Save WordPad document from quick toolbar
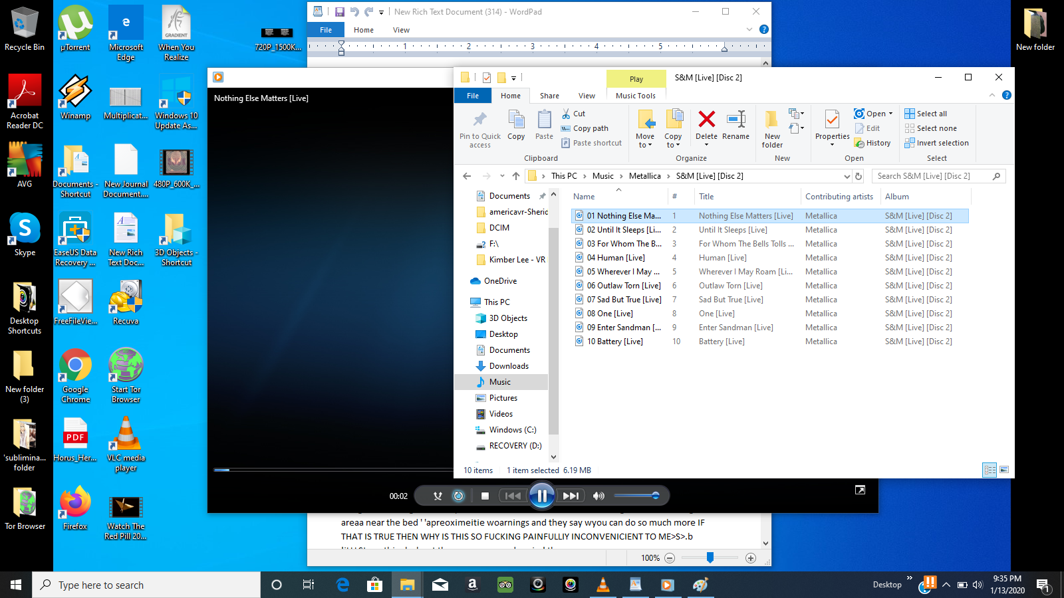Viewport: 1064px width, 598px height. [339, 11]
